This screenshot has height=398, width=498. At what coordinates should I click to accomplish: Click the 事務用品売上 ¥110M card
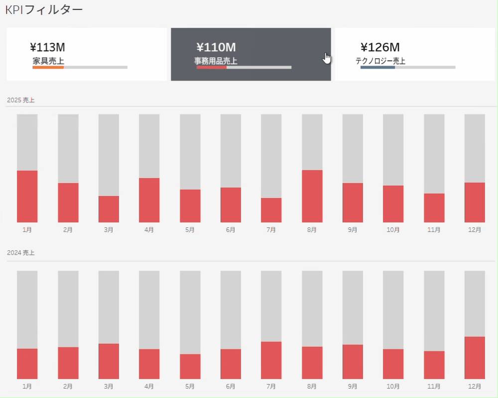coord(250,54)
